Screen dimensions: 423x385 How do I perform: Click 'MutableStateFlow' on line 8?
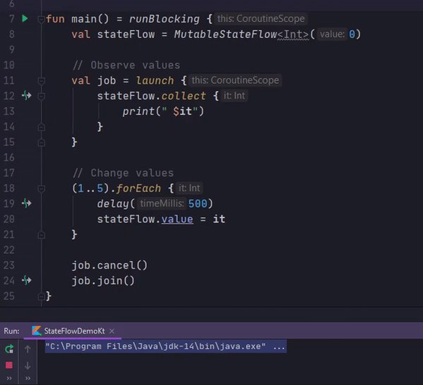225,35
